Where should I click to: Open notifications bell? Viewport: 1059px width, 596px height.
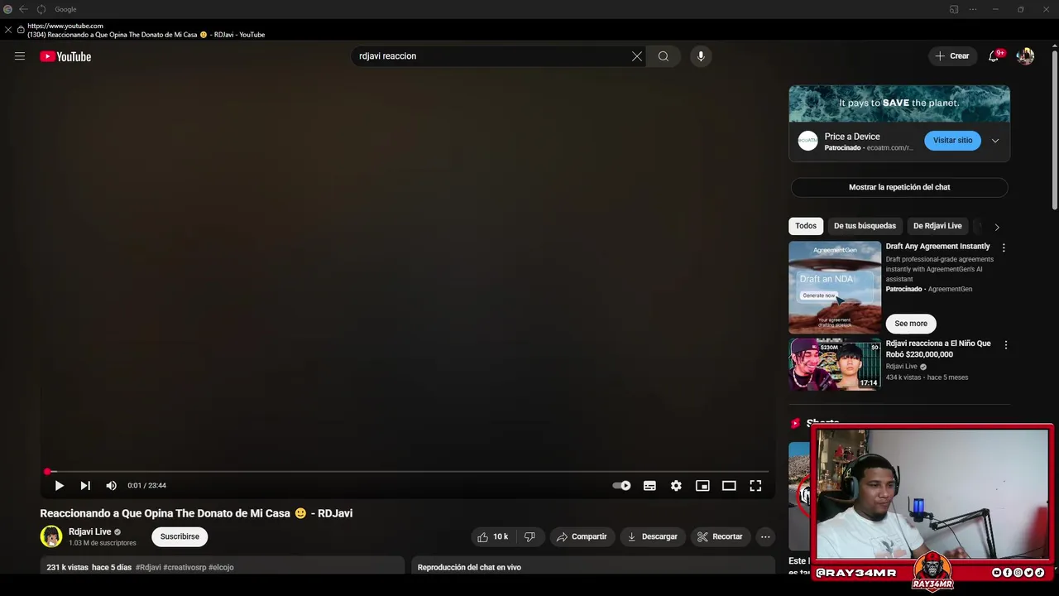(x=994, y=56)
